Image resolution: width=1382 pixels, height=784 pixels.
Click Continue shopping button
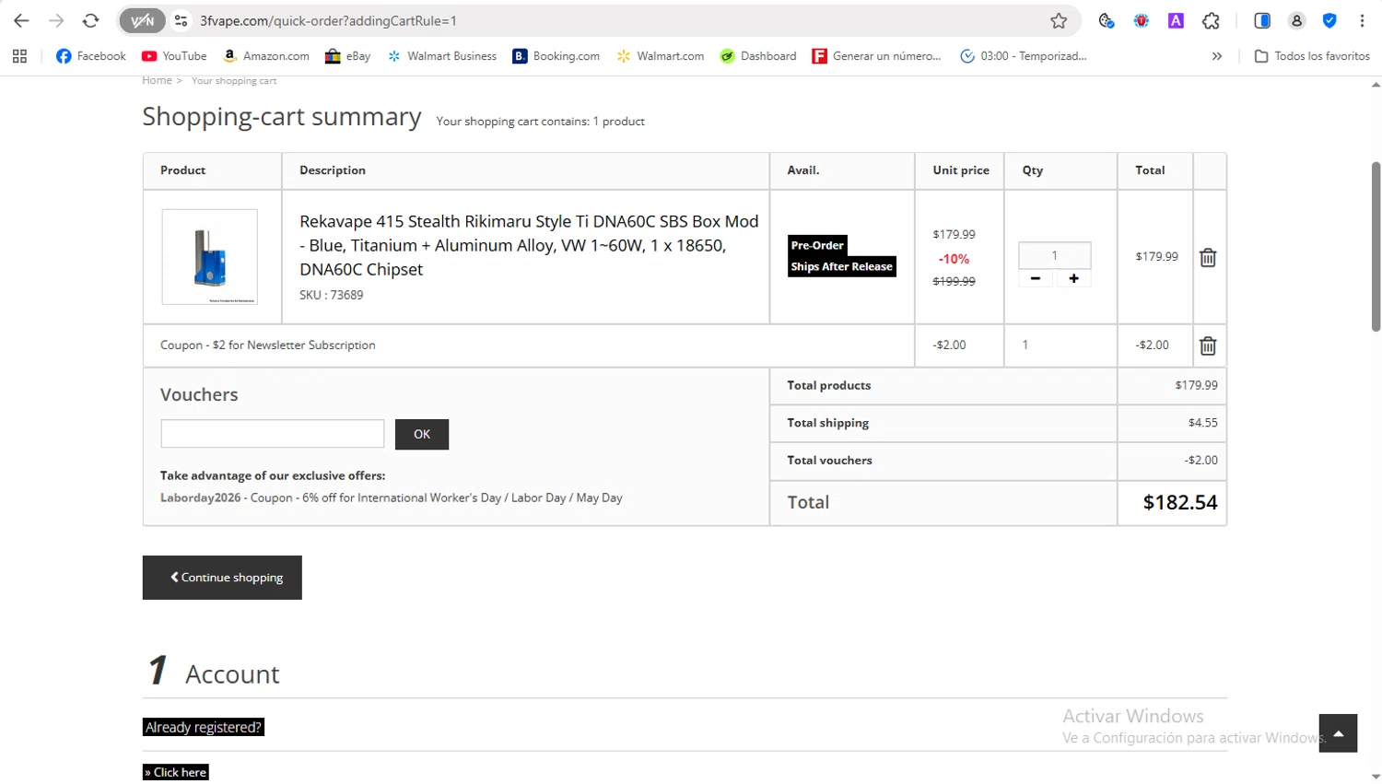click(222, 578)
